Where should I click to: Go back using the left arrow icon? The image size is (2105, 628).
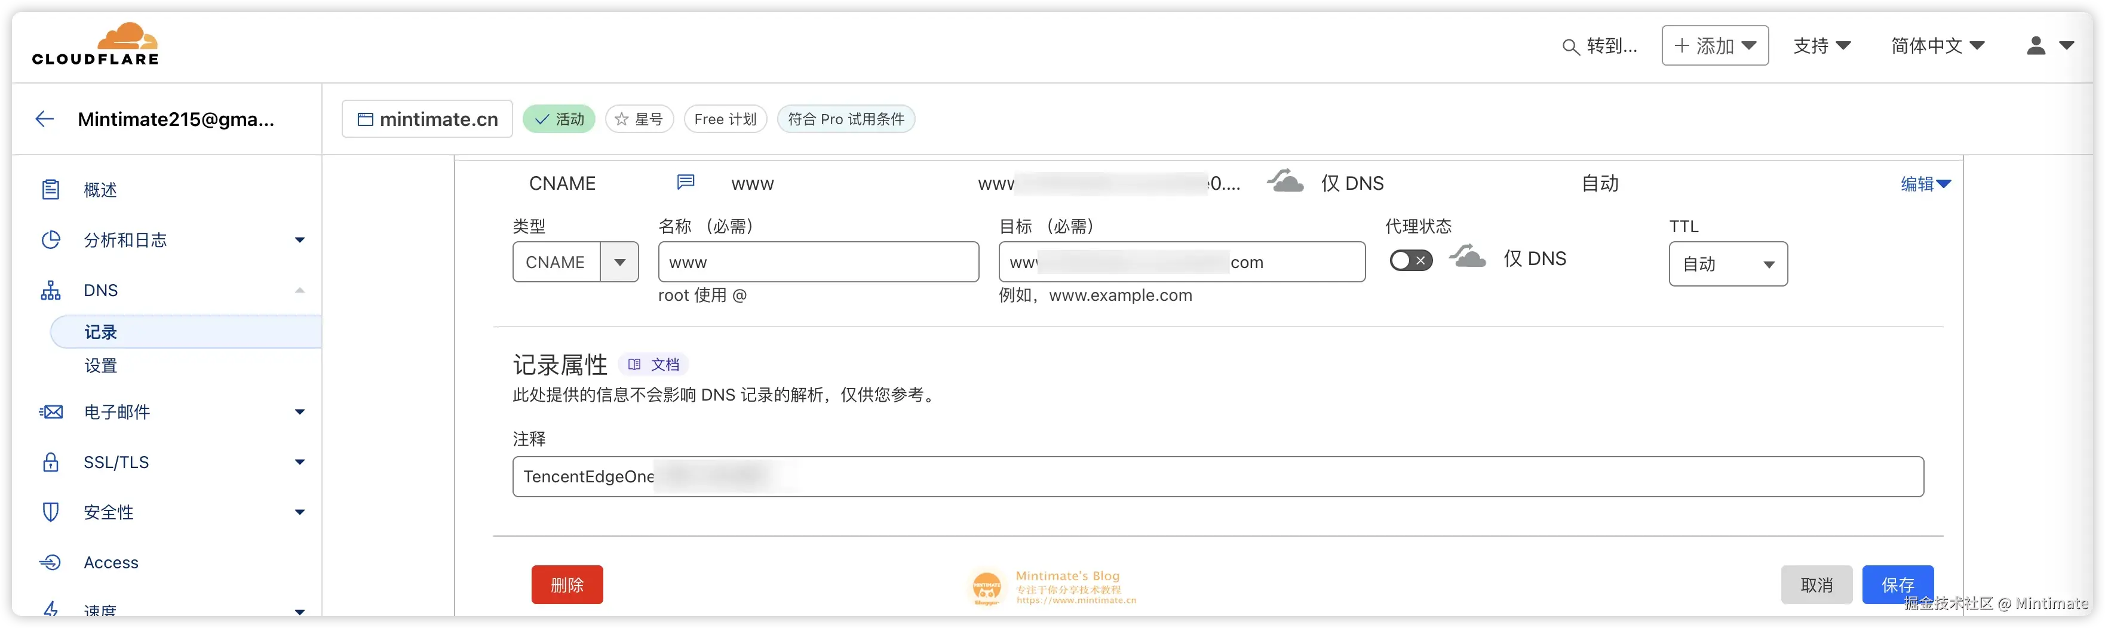click(x=45, y=119)
